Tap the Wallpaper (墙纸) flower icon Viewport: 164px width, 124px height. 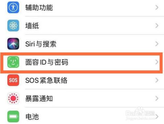click(x=13, y=26)
